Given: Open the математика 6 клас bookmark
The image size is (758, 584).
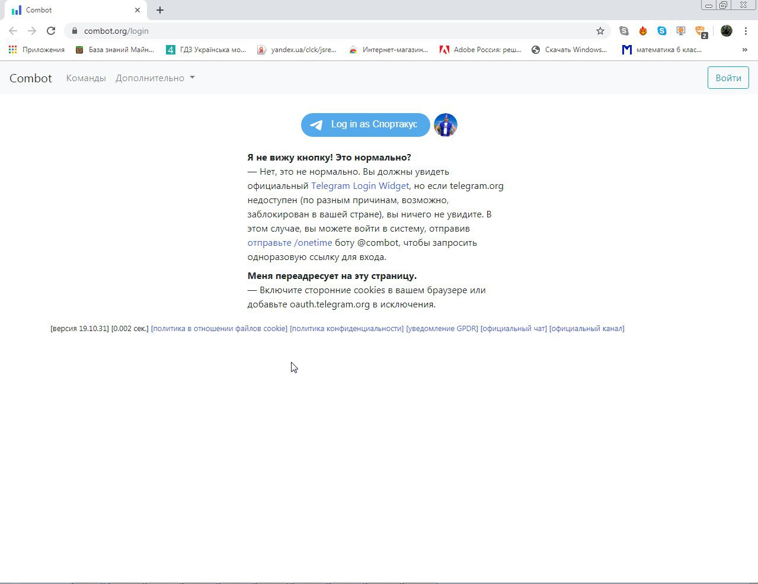Looking at the screenshot, I should pyautogui.click(x=662, y=50).
